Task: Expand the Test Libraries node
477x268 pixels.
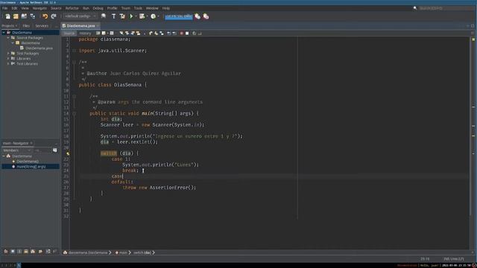Action: (8, 64)
